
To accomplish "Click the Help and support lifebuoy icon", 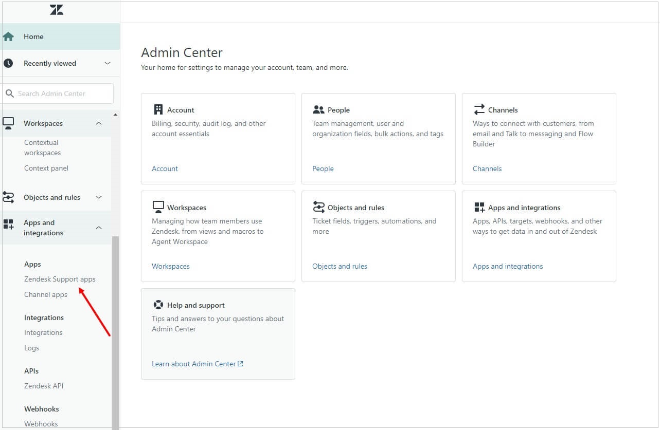I will click(158, 305).
